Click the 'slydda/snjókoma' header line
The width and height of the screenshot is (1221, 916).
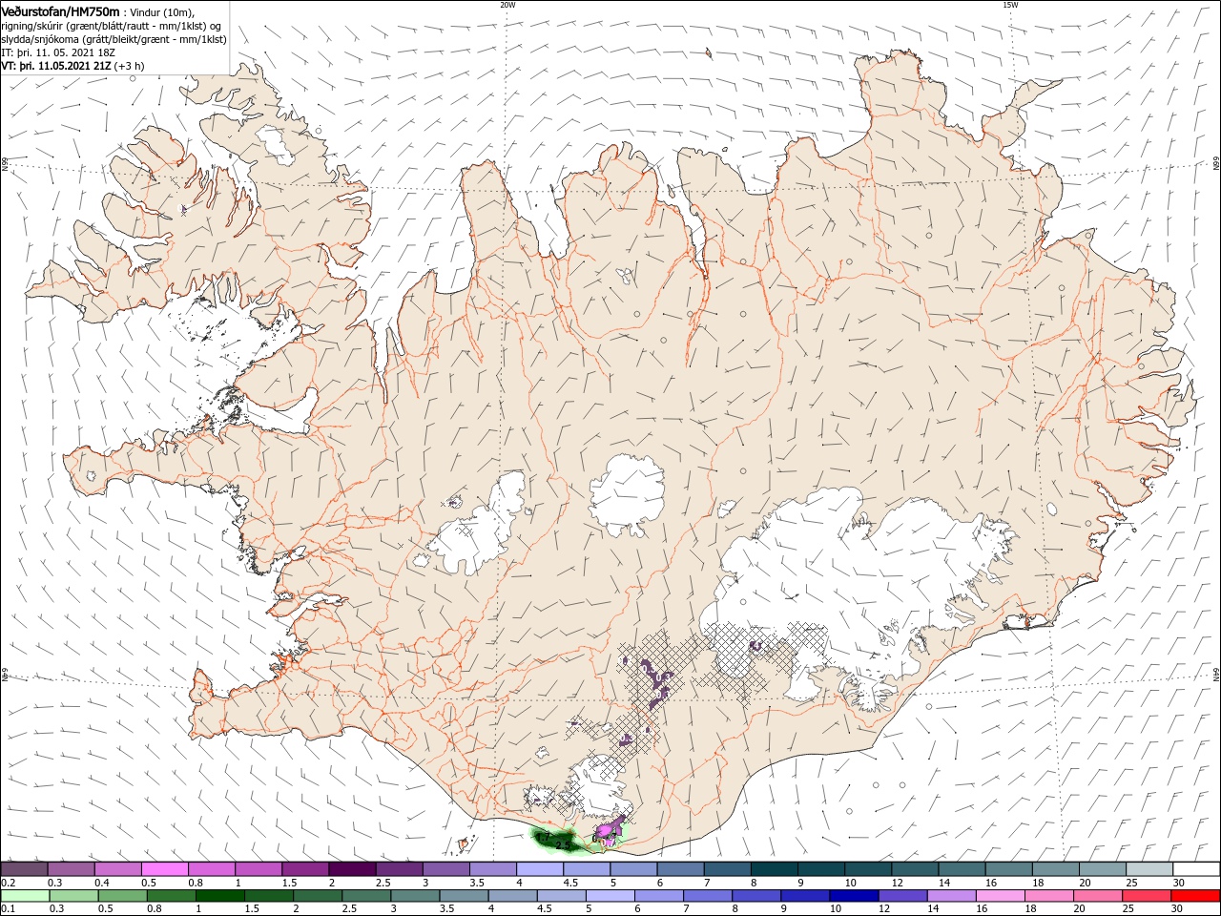tap(114, 39)
